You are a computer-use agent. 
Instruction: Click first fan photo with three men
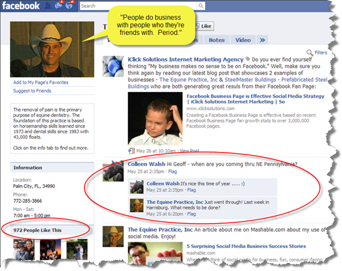tap(24, 250)
